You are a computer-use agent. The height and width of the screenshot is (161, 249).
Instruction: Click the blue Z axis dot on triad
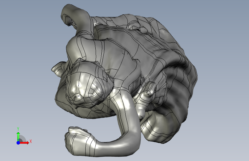click(x=18, y=143)
